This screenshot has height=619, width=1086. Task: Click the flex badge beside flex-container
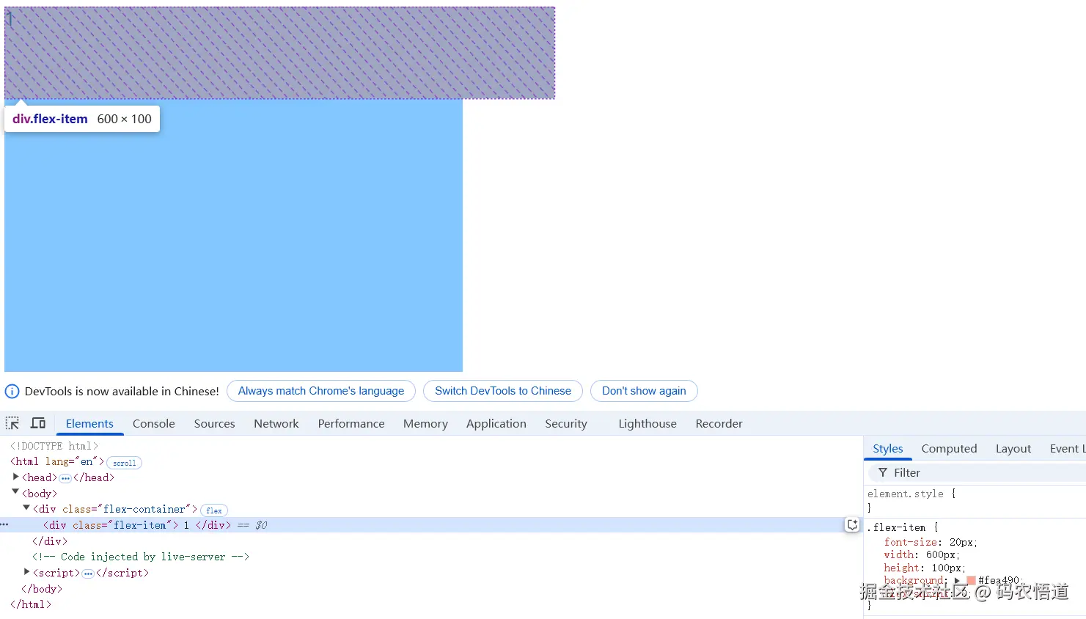coord(214,510)
